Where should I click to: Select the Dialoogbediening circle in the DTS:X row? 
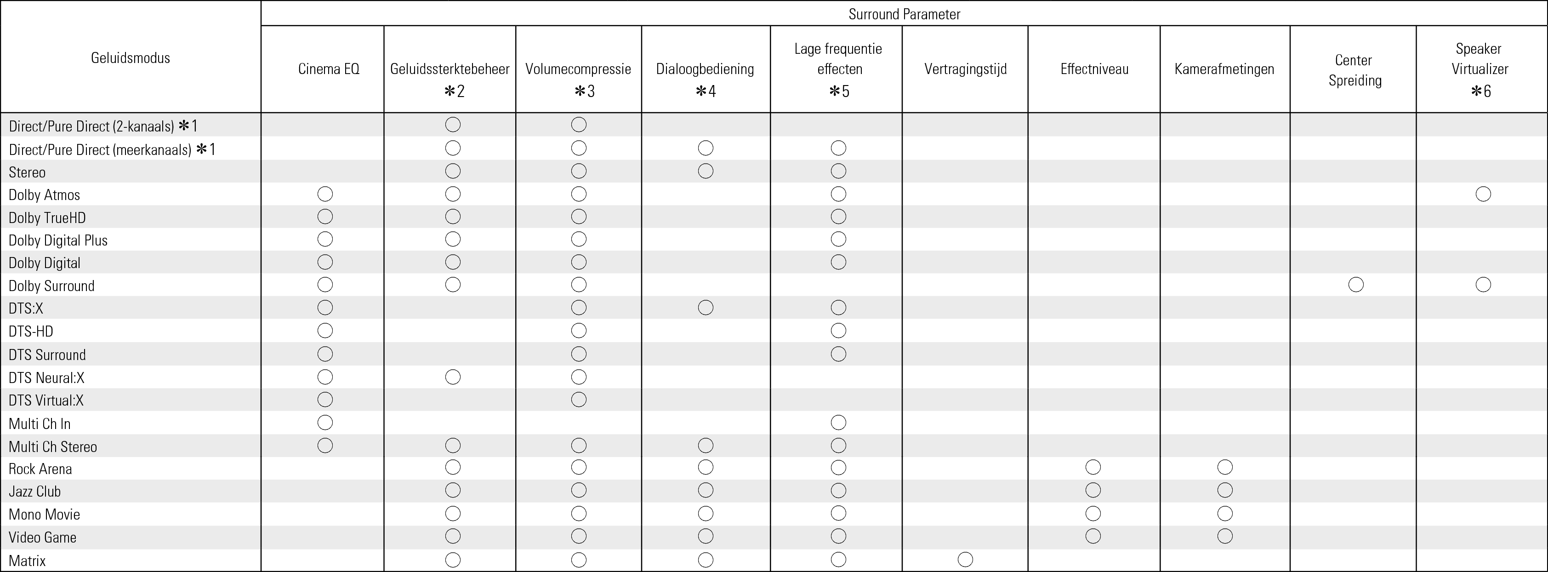point(706,307)
